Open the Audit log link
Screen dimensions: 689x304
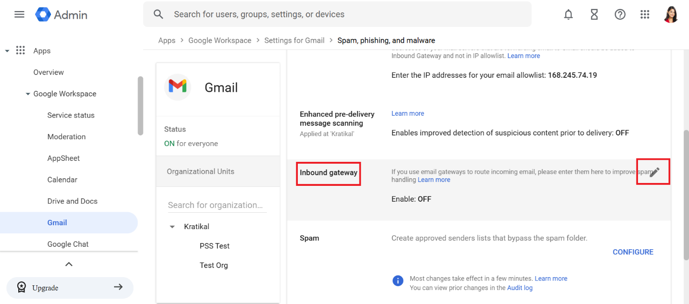pyautogui.click(x=520, y=288)
